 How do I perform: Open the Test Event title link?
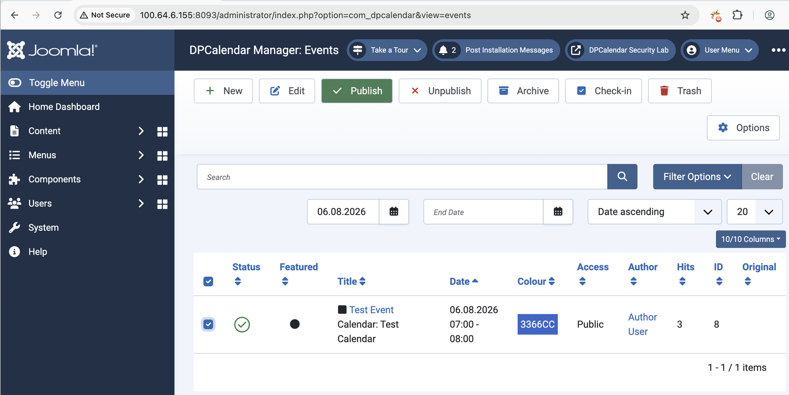[x=371, y=310]
